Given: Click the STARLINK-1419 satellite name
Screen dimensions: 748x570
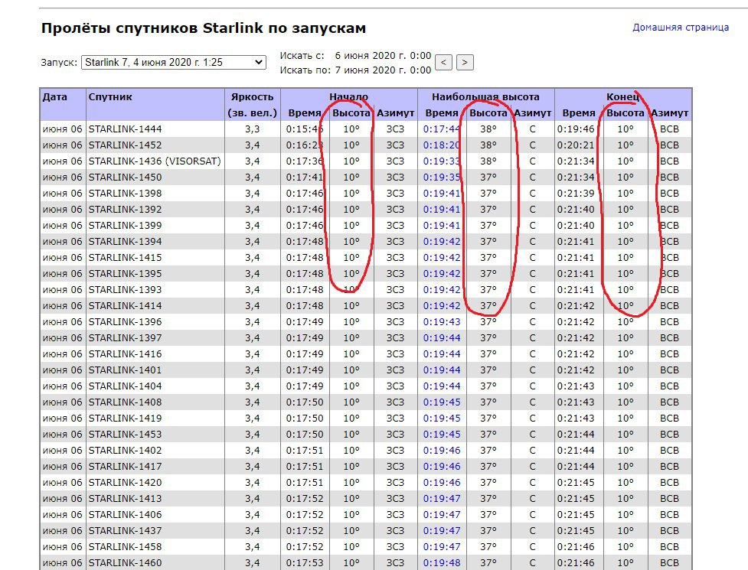Looking at the screenshot, I should point(125,418).
